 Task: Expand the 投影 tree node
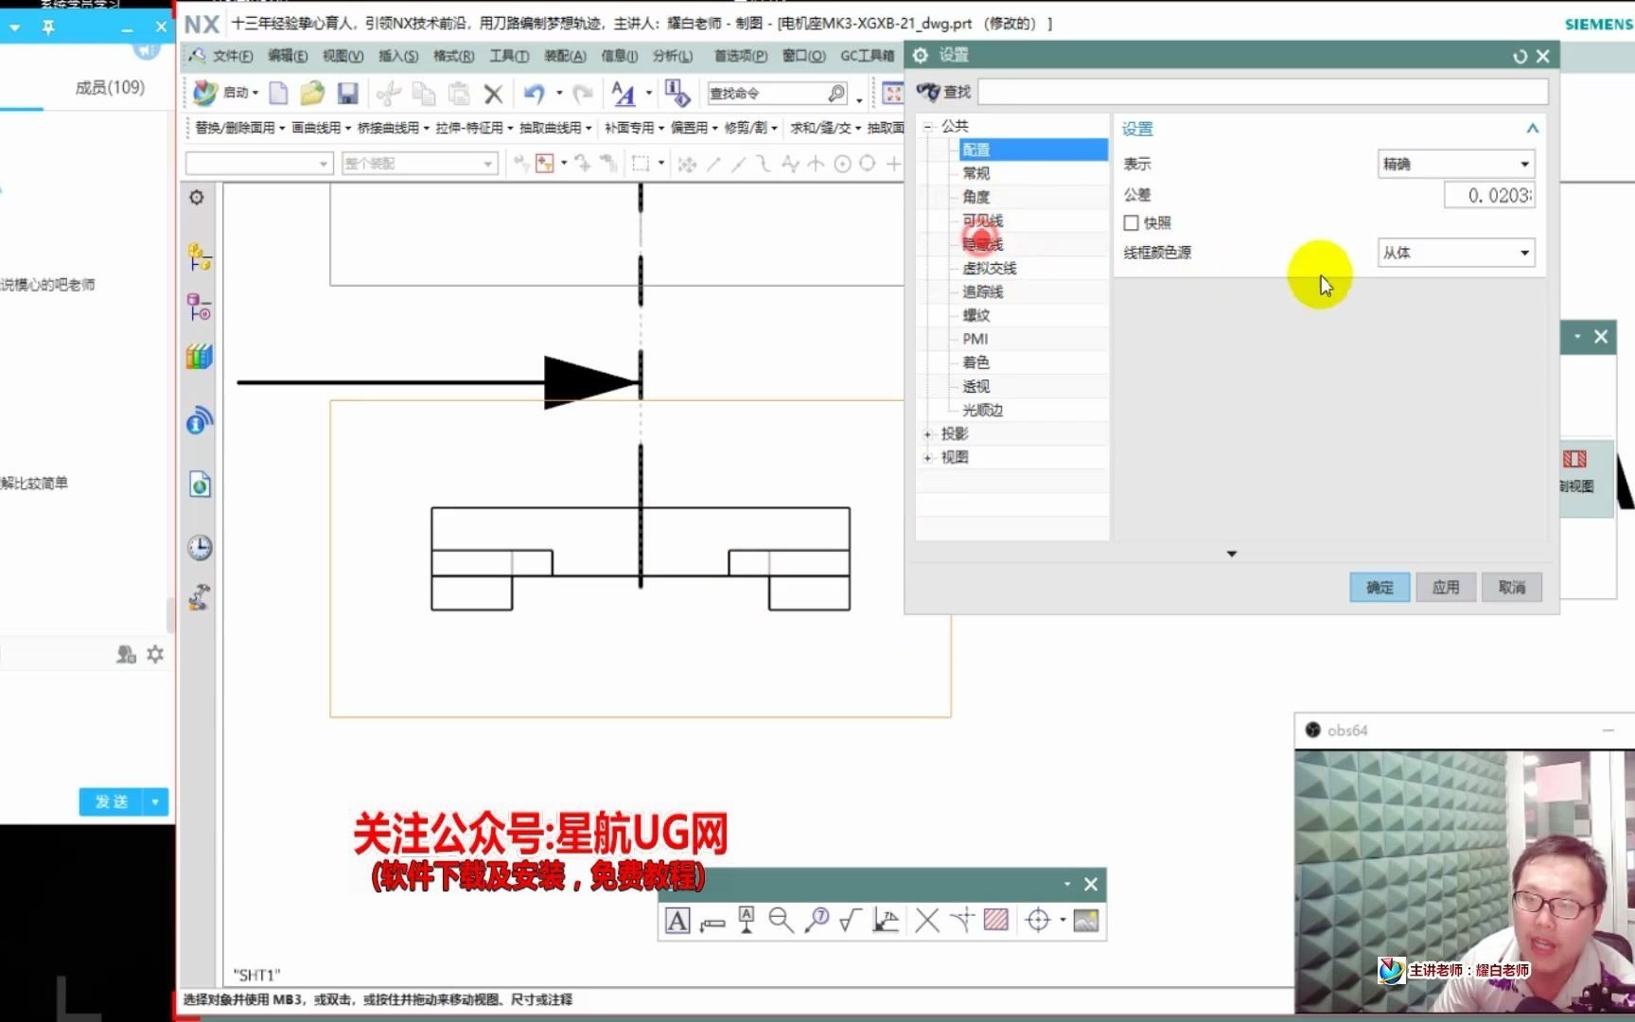927,434
